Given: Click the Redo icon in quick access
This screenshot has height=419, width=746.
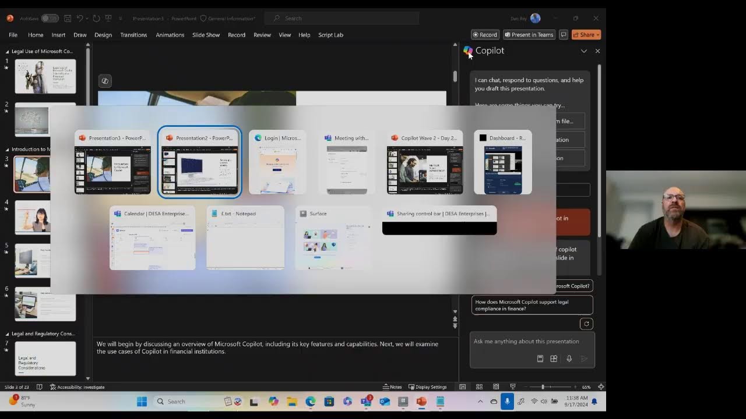Looking at the screenshot, I should [96, 18].
